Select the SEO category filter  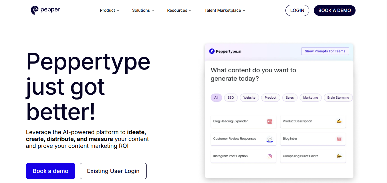point(231,98)
